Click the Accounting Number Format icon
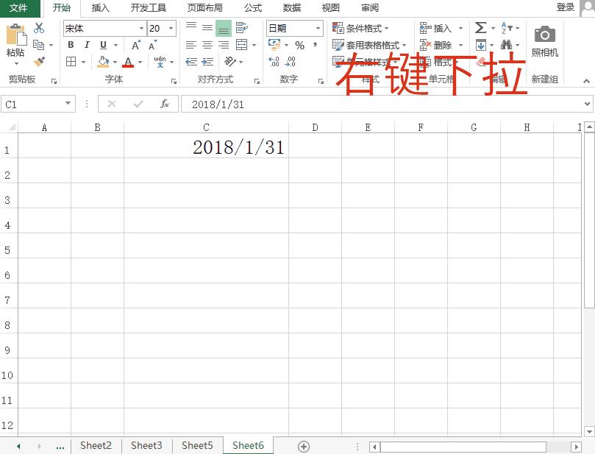This screenshot has width=595, height=454. tap(274, 45)
